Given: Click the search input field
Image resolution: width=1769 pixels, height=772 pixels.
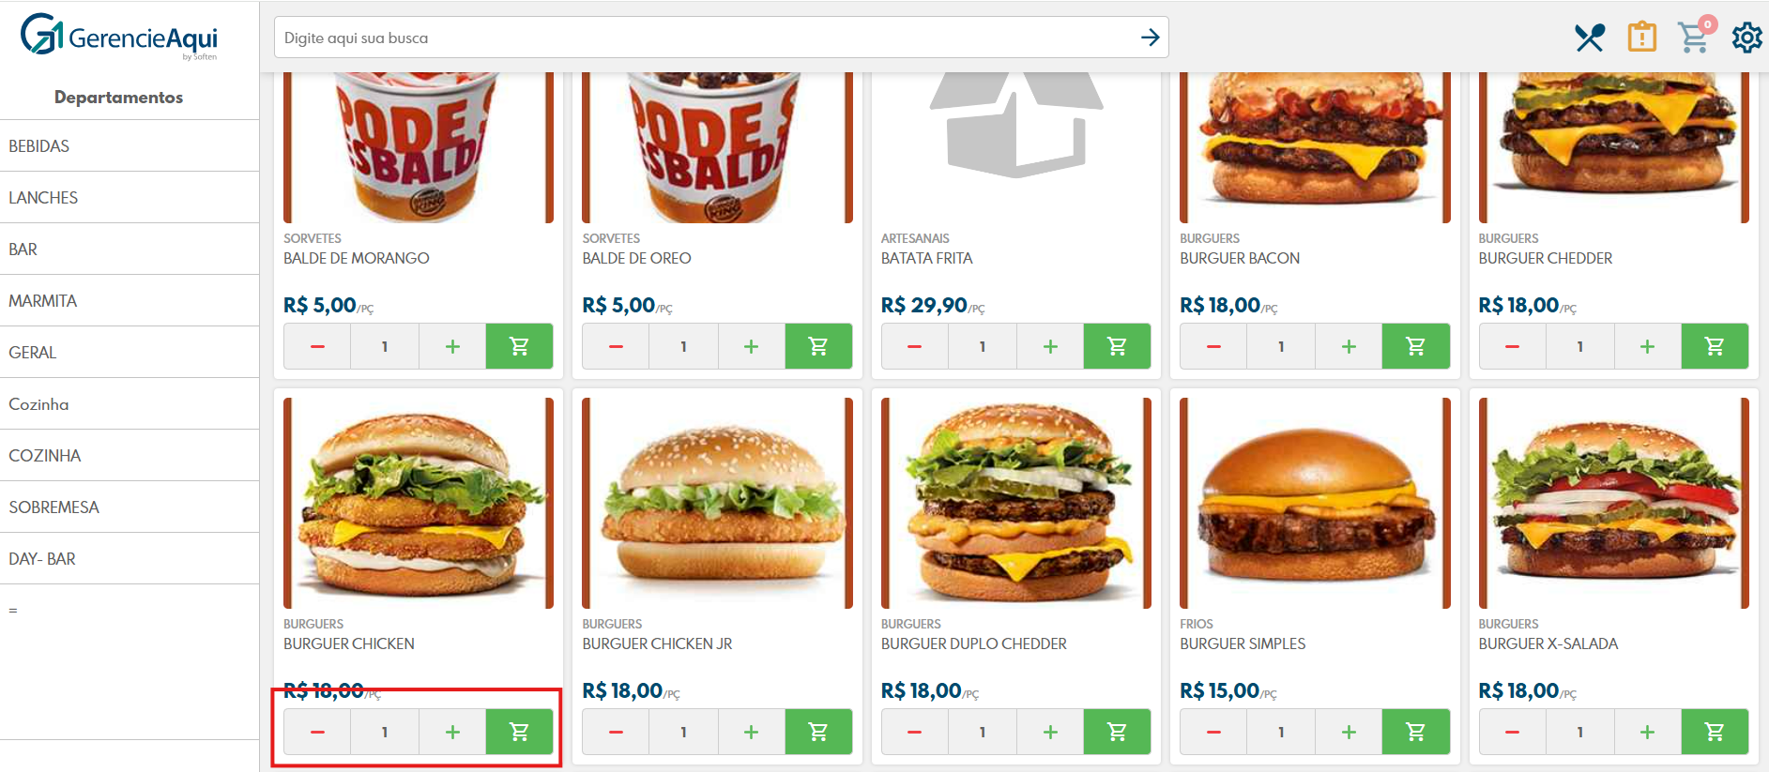Looking at the screenshot, I should coord(704,38).
